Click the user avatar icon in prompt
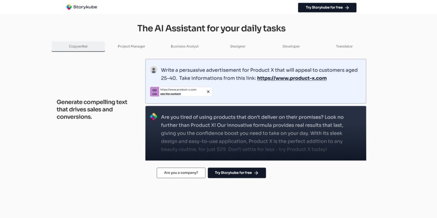The width and height of the screenshot is (437, 218). (154, 70)
